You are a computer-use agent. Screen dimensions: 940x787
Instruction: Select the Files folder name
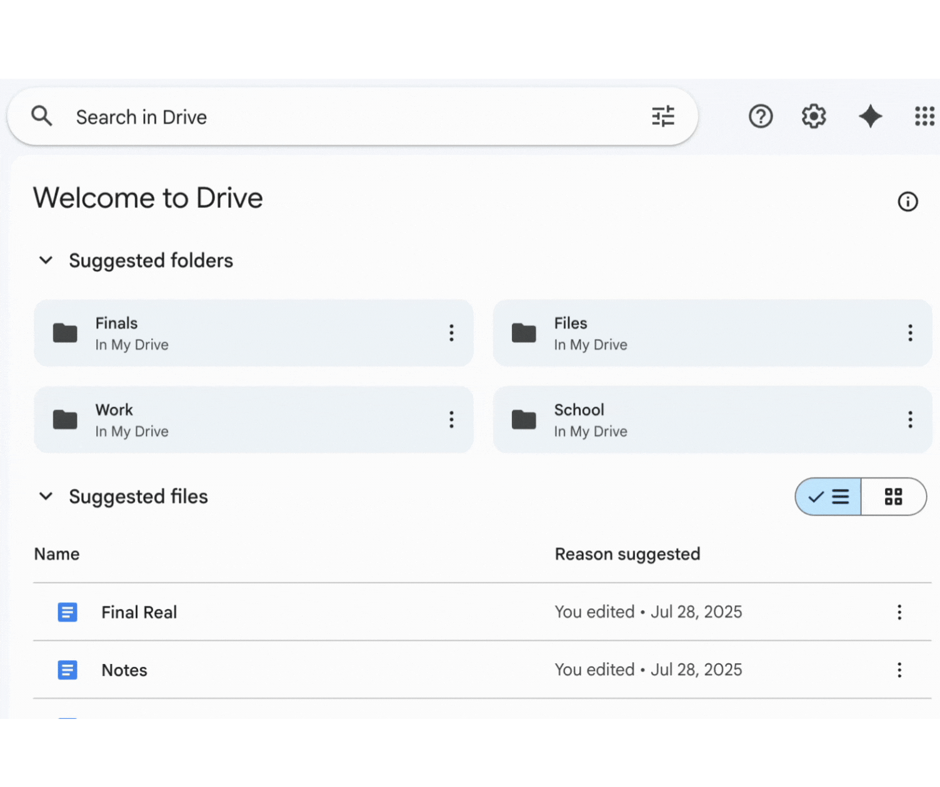click(x=571, y=323)
